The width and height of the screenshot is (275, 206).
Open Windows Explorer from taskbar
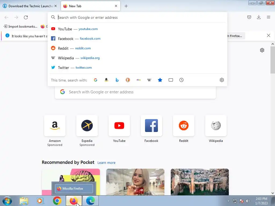coord(24,201)
